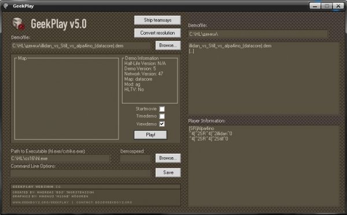
Task: Uncheck the Viewdemo checkbox
Action: [162, 124]
